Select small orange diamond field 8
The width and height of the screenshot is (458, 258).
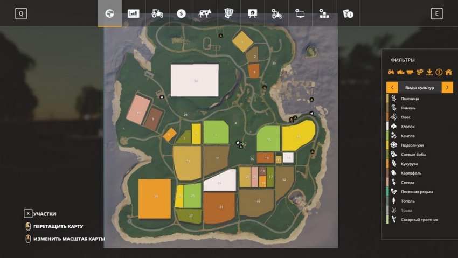point(170,135)
